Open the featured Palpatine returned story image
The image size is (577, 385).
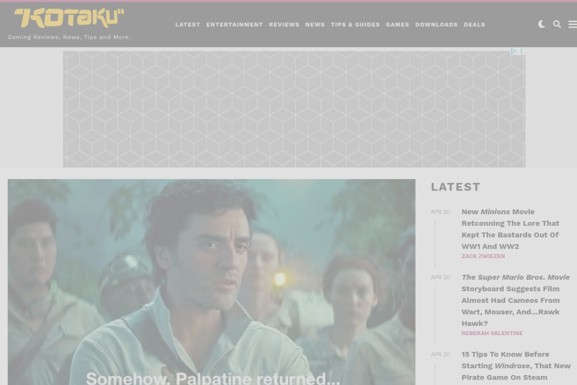tap(211, 282)
